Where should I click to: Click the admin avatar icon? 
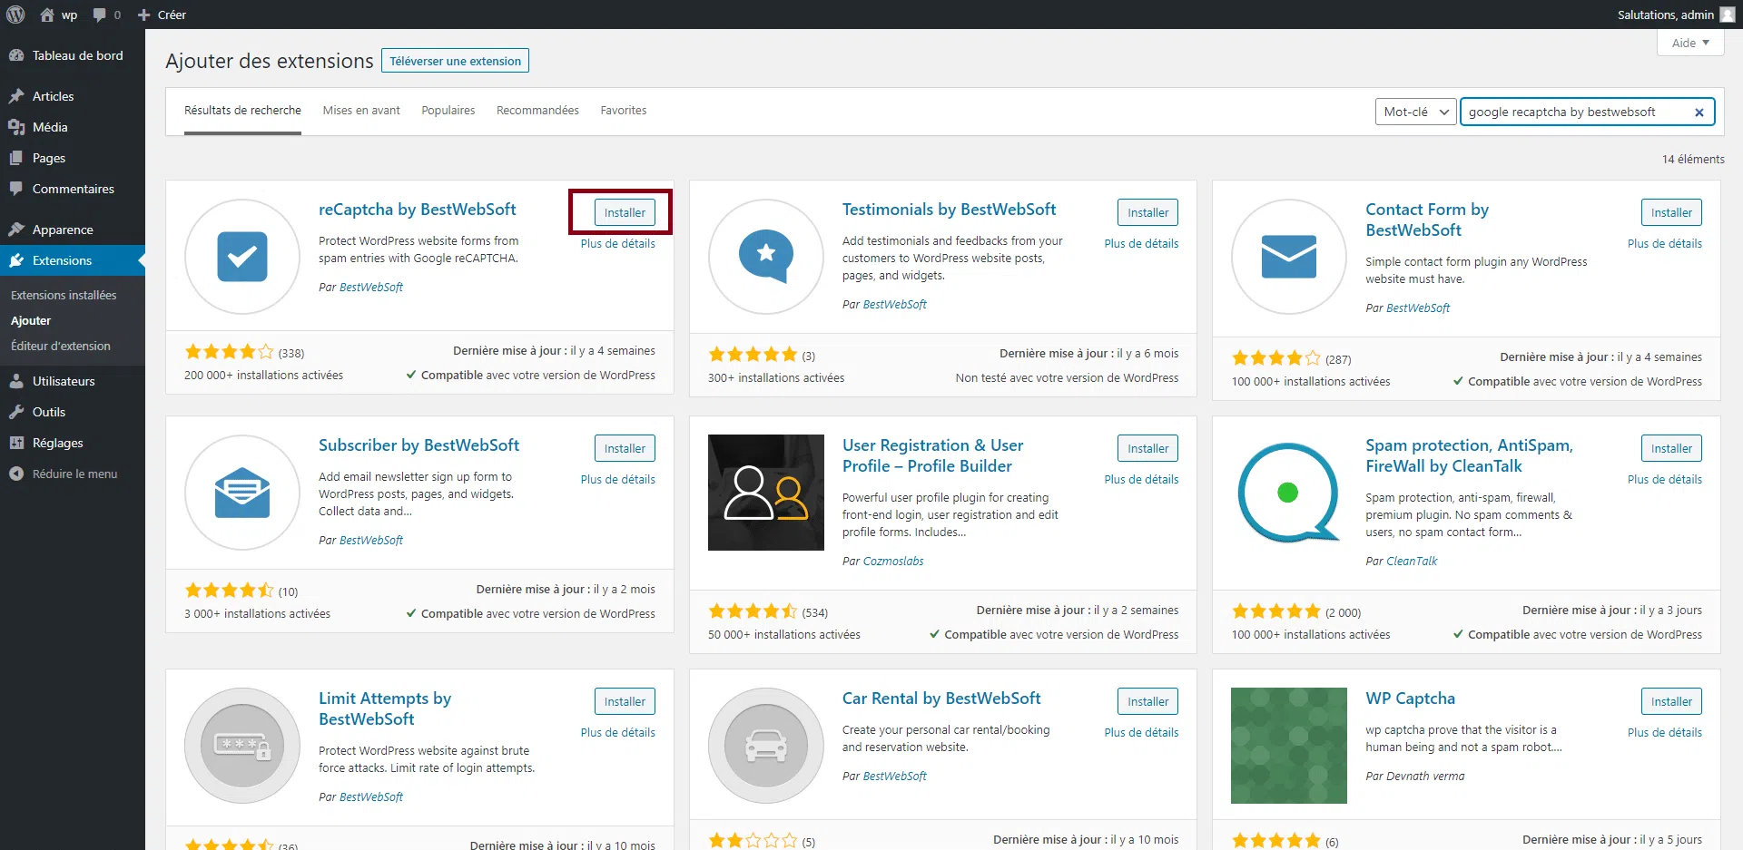click(x=1728, y=15)
